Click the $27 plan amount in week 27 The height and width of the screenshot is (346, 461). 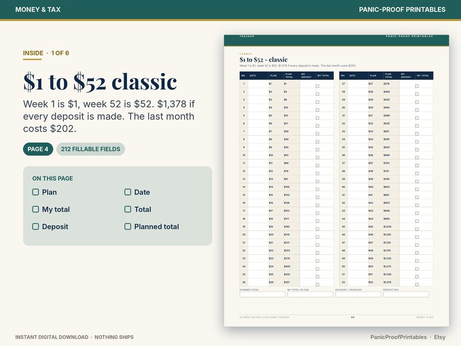pyautogui.click(x=370, y=84)
